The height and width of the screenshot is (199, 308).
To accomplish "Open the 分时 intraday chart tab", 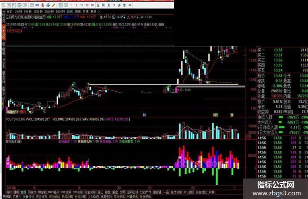I will 9,12.
